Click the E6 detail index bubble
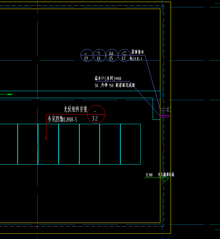The height and width of the screenshot is (239, 220). 99,55
